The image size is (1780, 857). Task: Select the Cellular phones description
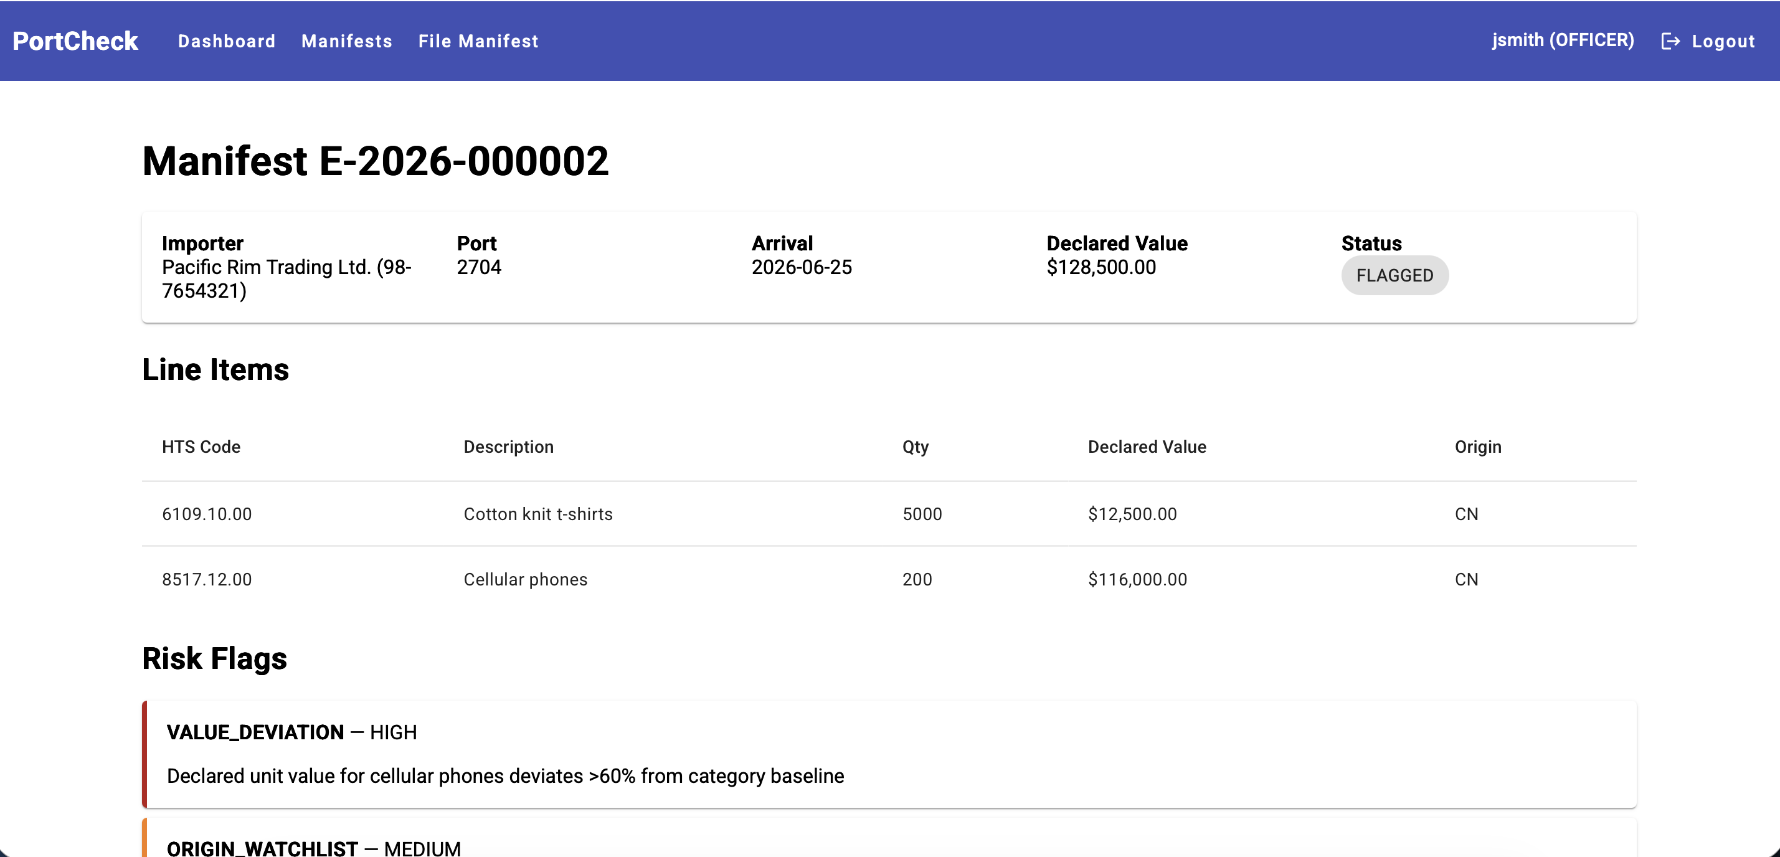pos(525,579)
